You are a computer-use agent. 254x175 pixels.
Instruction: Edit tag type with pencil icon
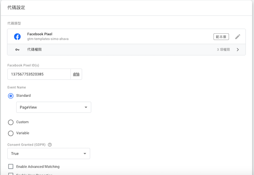click(238, 37)
